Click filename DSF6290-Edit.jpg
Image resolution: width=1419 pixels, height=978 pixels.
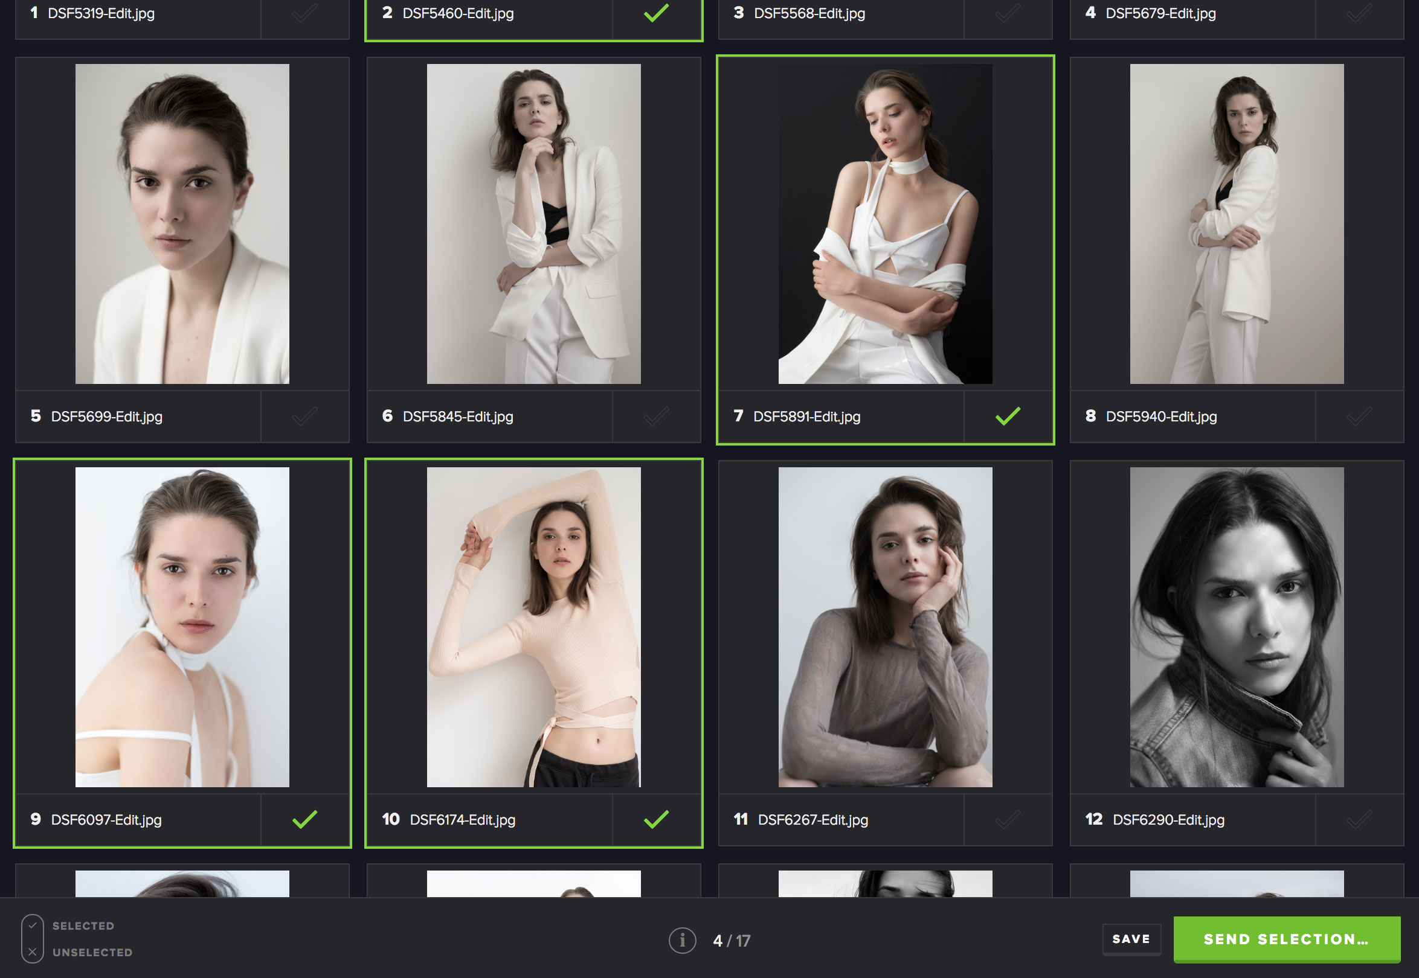pyautogui.click(x=1169, y=820)
